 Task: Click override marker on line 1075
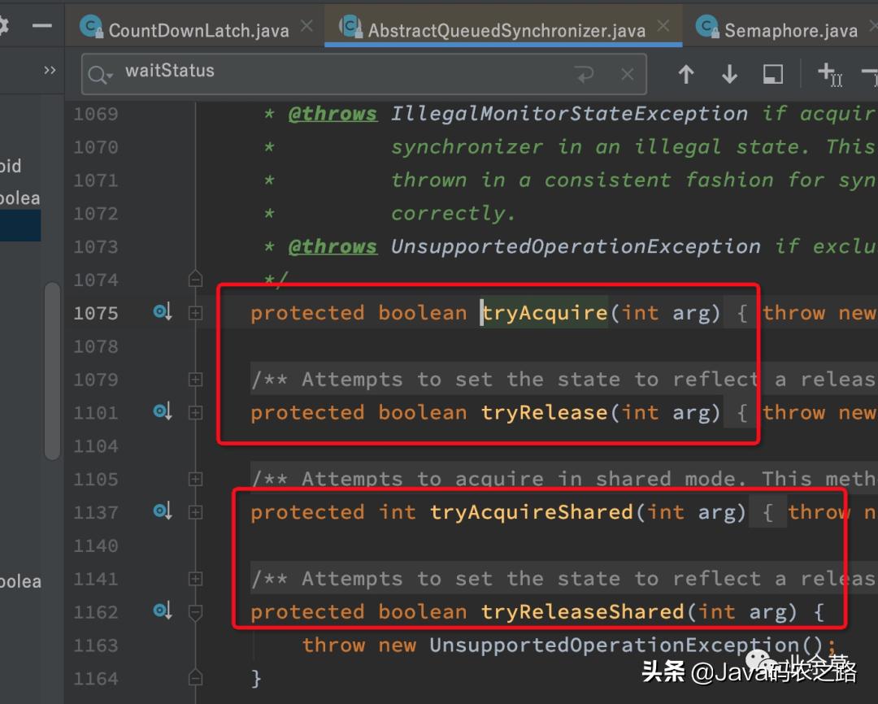(x=163, y=311)
